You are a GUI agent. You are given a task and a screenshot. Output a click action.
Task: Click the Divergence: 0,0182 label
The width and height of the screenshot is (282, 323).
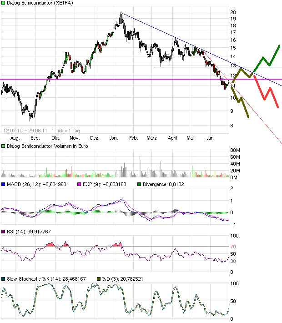click(x=163, y=184)
